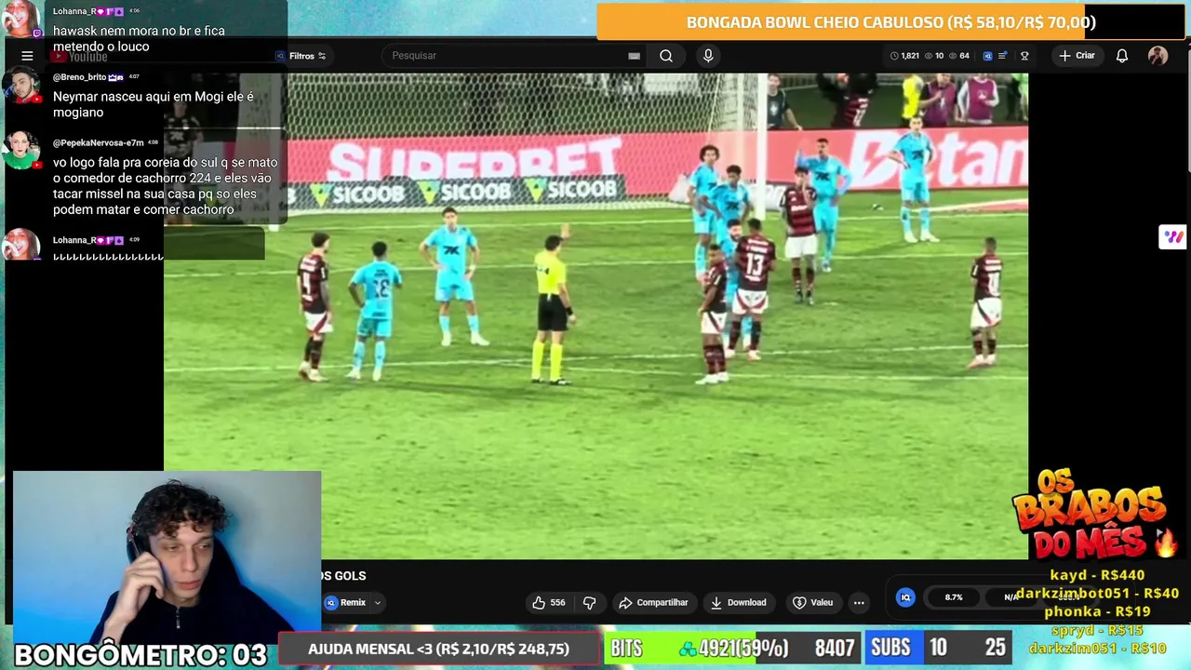
Task: Click the Neymar nasceu aqui em Mogi message
Action: [154, 104]
